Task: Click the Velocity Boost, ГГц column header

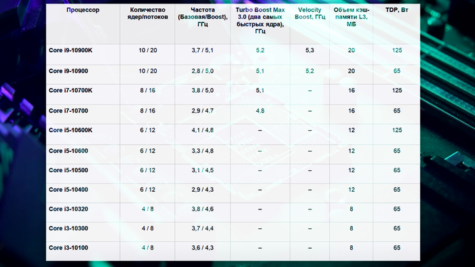Action: click(x=309, y=14)
